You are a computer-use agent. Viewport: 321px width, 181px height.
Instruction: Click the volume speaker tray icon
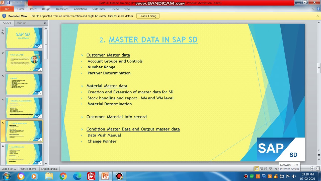pos(294,176)
